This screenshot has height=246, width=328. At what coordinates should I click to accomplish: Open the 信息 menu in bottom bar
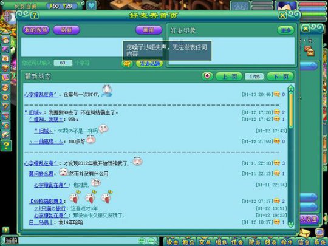[303, 242]
